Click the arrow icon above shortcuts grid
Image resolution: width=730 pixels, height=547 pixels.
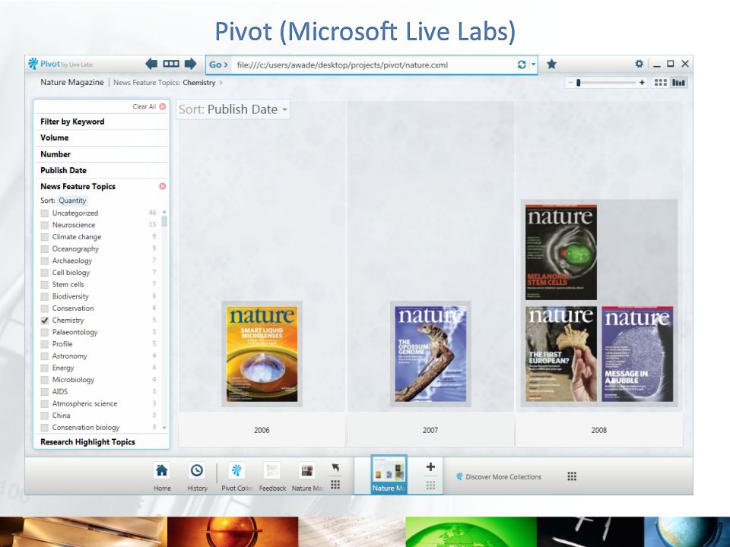click(335, 467)
